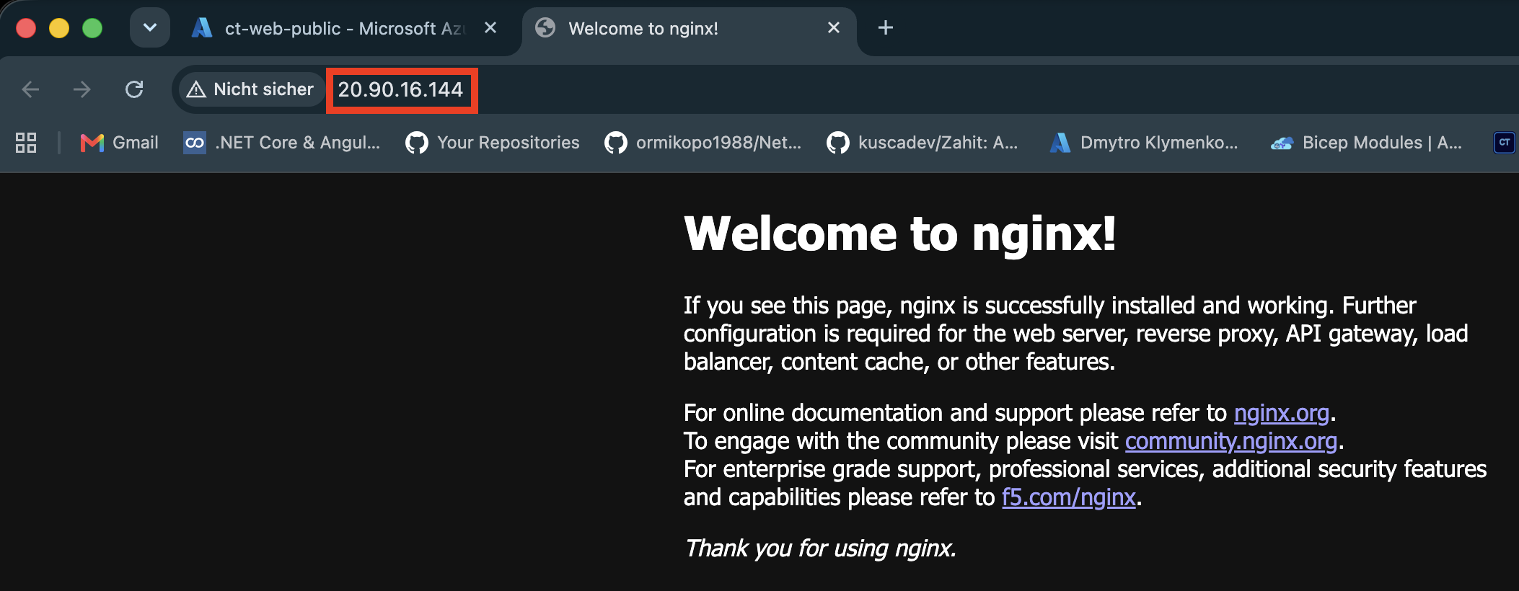Open a new tab with plus button

tap(886, 28)
